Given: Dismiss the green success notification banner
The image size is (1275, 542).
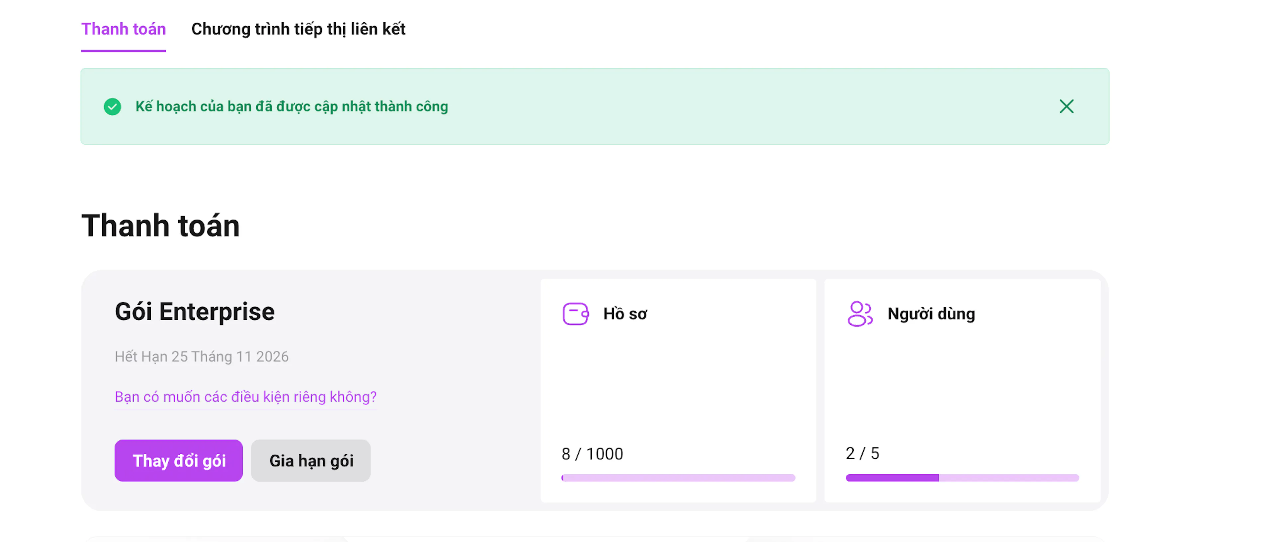Looking at the screenshot, I should tap(1066, 106).
